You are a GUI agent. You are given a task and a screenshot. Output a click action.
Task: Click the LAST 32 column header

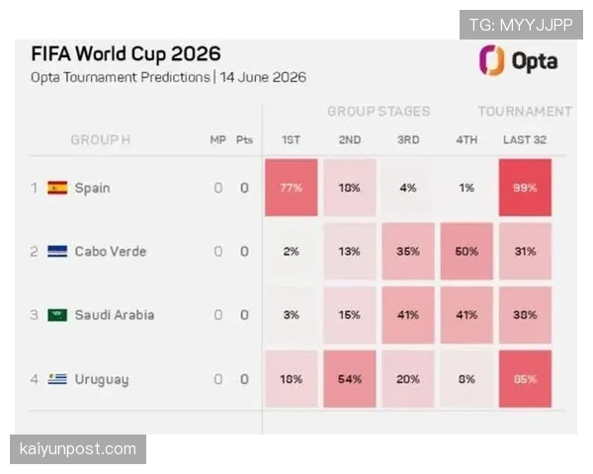tap(525, 140)
